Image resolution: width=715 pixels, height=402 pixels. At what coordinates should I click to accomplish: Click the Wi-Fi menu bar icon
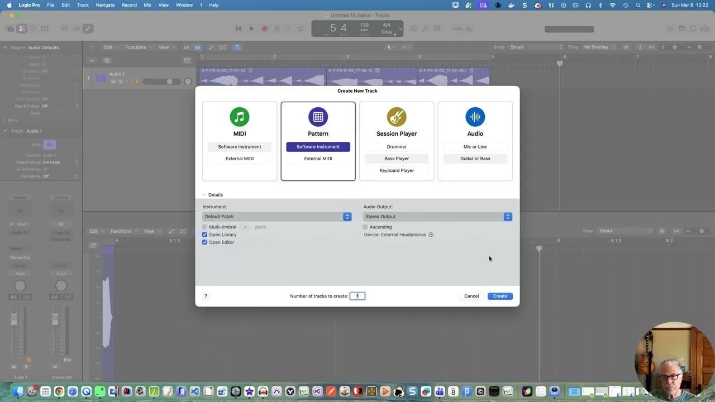point(613,5)
